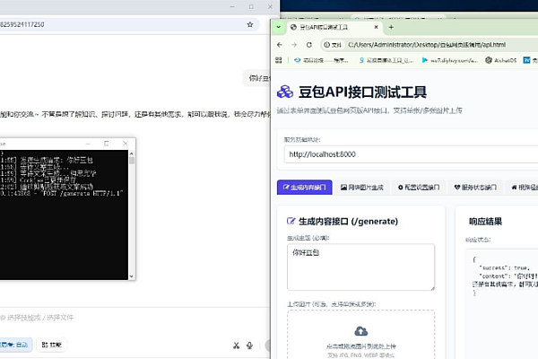Click the blue highlighted mode button in Doubao
Image resolution: width=538 pixels, height=359 pixels.
(x=14, y=345)
